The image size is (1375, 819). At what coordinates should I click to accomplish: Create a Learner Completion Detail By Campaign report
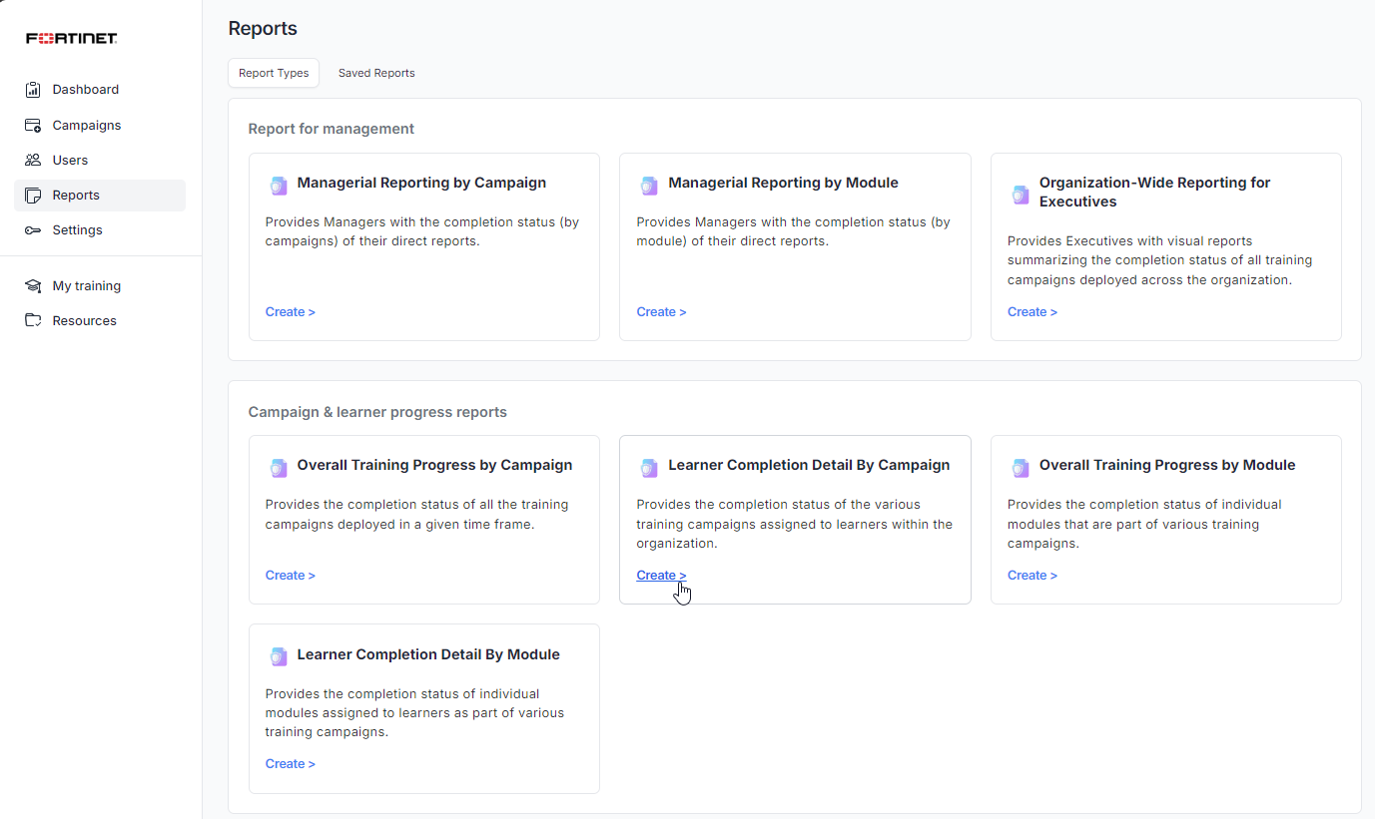click(x=661, y=575)
